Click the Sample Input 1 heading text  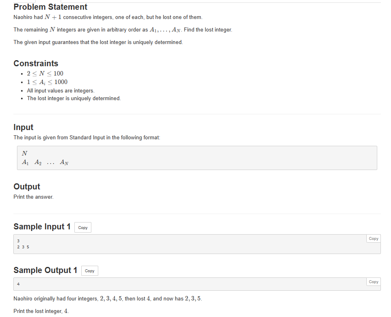(42, 227)
